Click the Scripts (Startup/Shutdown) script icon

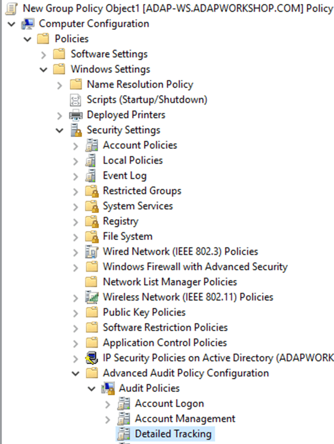coord(75,100)
